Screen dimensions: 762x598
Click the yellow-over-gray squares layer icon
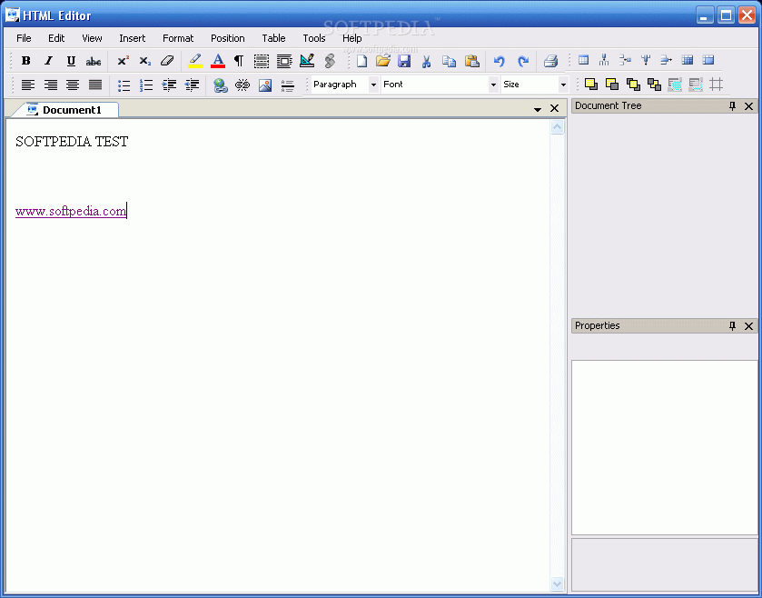591,85
